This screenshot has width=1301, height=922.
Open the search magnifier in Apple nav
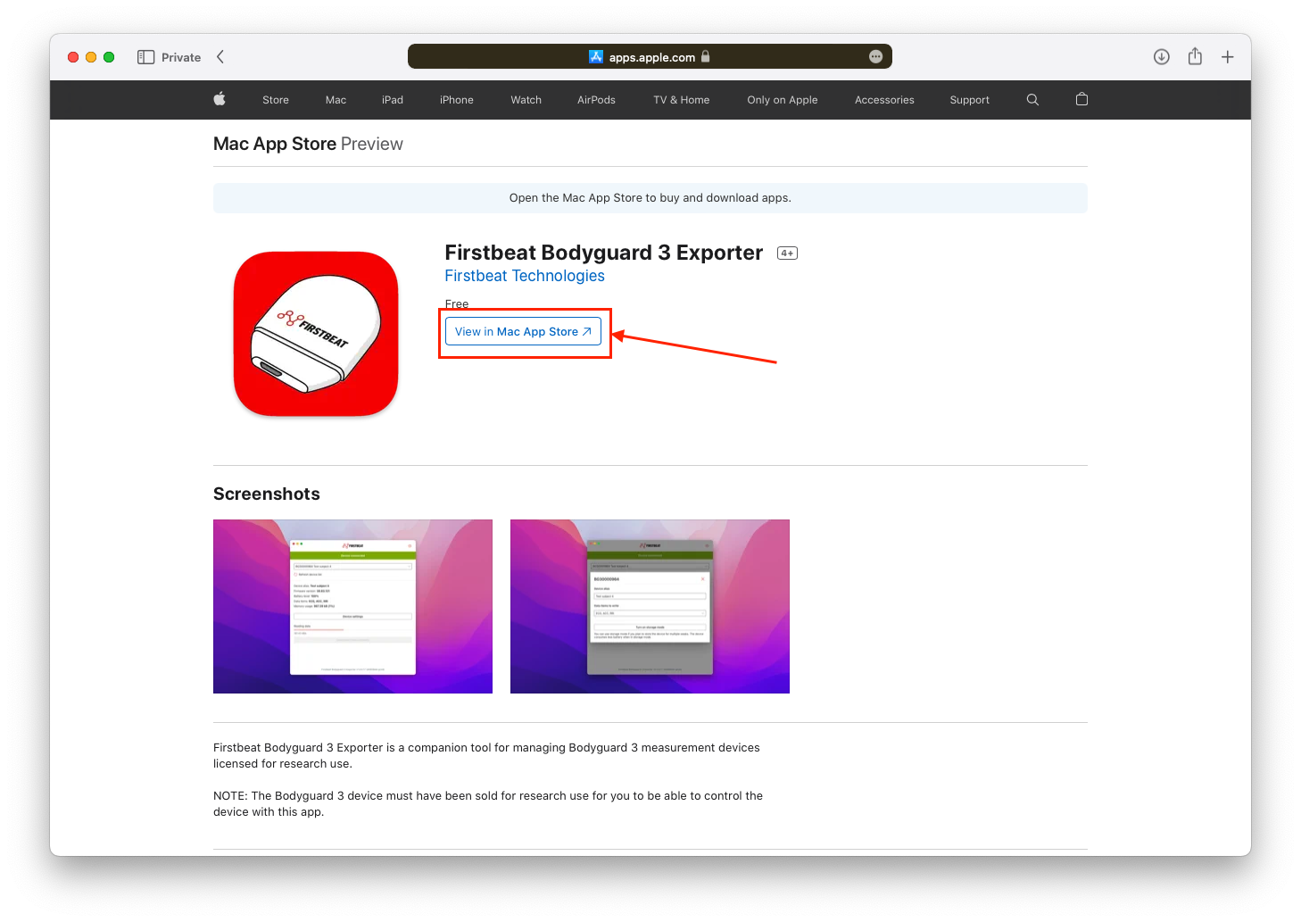click(1032, 100)
